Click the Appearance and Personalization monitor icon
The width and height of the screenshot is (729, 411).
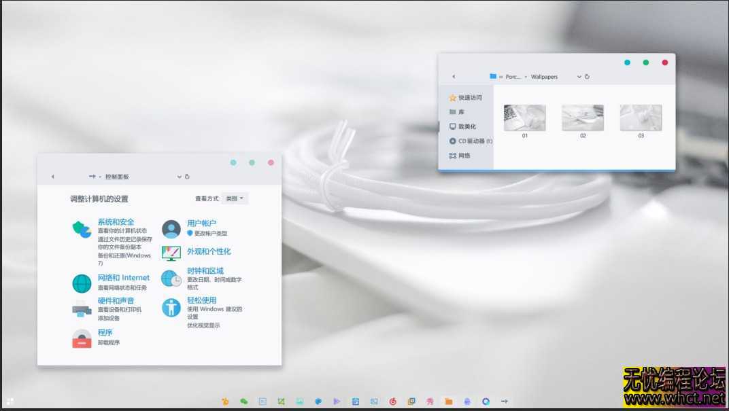point(171,253)
